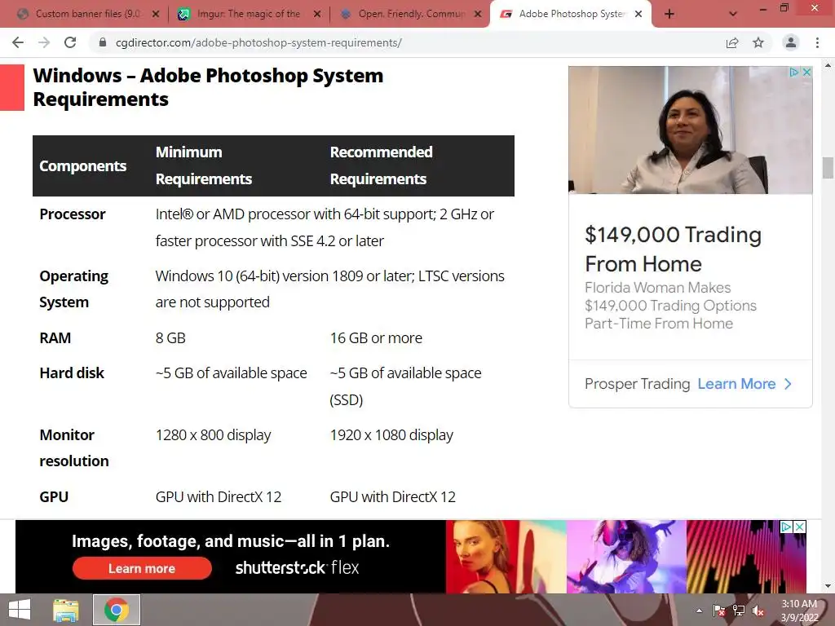835x626 pixels.
Task: Click the Hard disk row label
Action: point(72,373)
